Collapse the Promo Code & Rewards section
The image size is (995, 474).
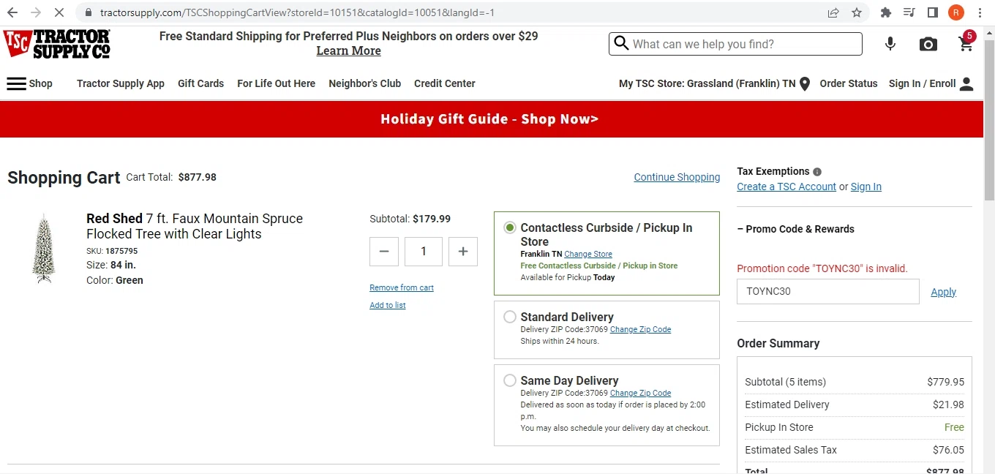pos(796,229)
